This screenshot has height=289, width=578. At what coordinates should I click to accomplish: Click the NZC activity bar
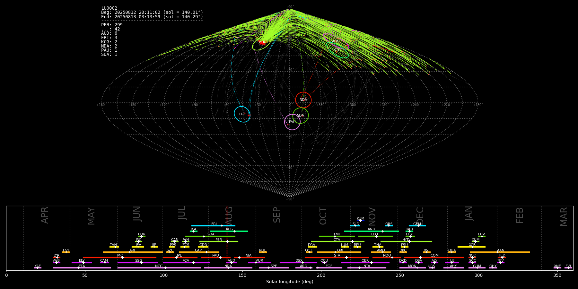click(x=159, y=268)
